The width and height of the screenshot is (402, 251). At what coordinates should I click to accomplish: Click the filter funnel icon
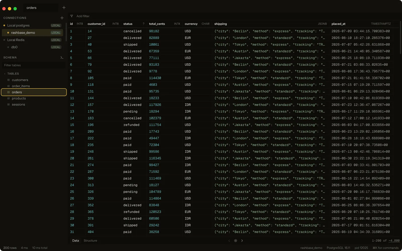[x=72, y=16]
